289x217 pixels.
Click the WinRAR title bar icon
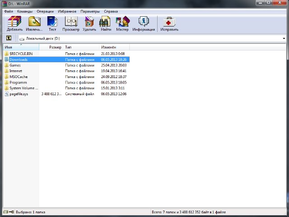(x=5, y=4)
